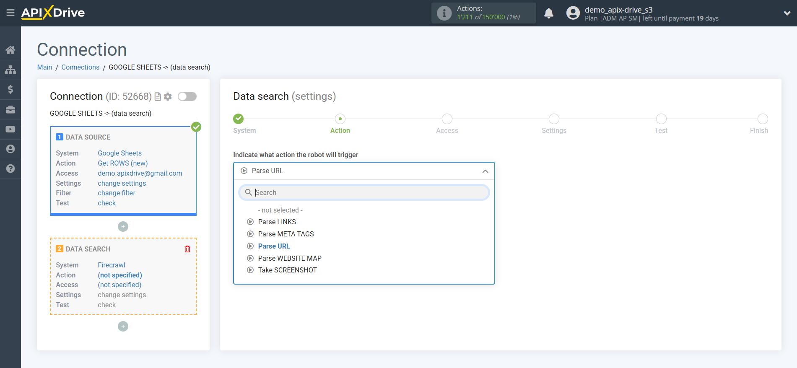Image resolution: width=797 pixels, height=368 pixels.
Task: Open Get ROWS (new) action link
Action: coord(123,163)
